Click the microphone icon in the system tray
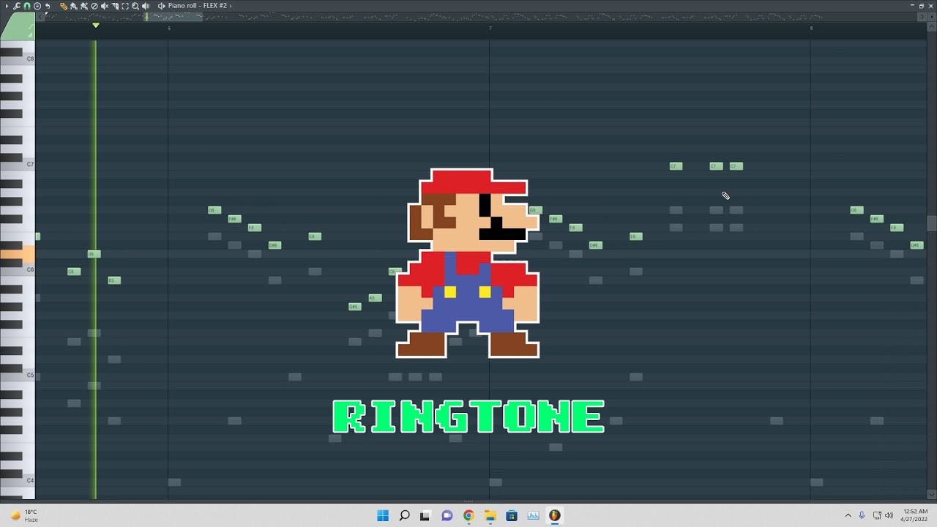Image resolution: width=937 pixels, height=527 pixels. coord(862,515)
